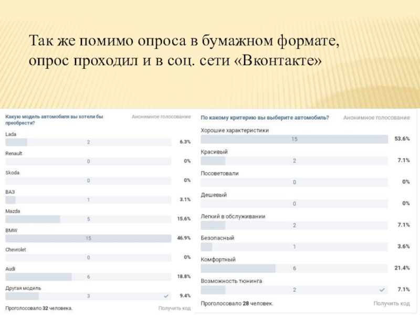
Task: Select the Renault poll option bar
Action: click(88, 161)
